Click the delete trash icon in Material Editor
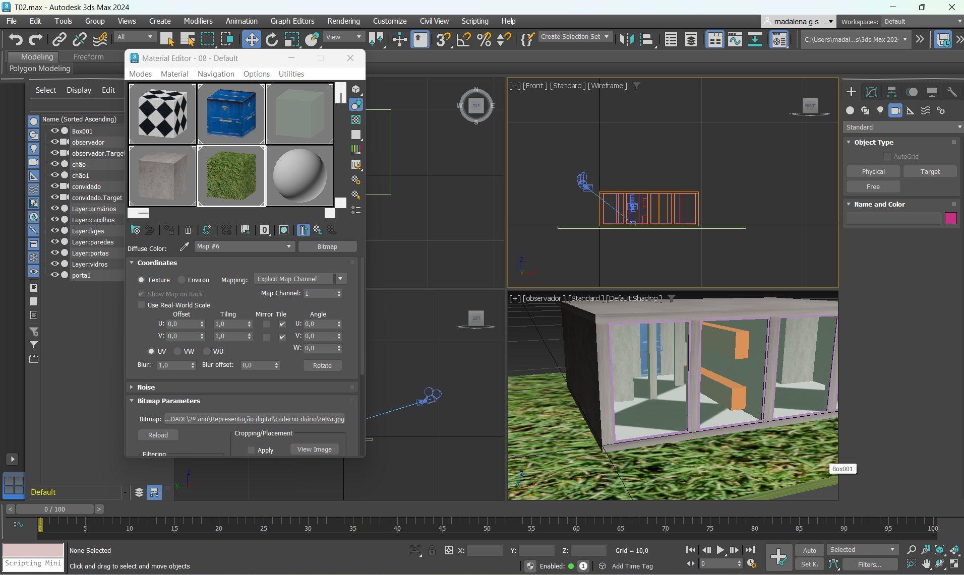Viewport: 964px width, 575px height. [188, 230]
